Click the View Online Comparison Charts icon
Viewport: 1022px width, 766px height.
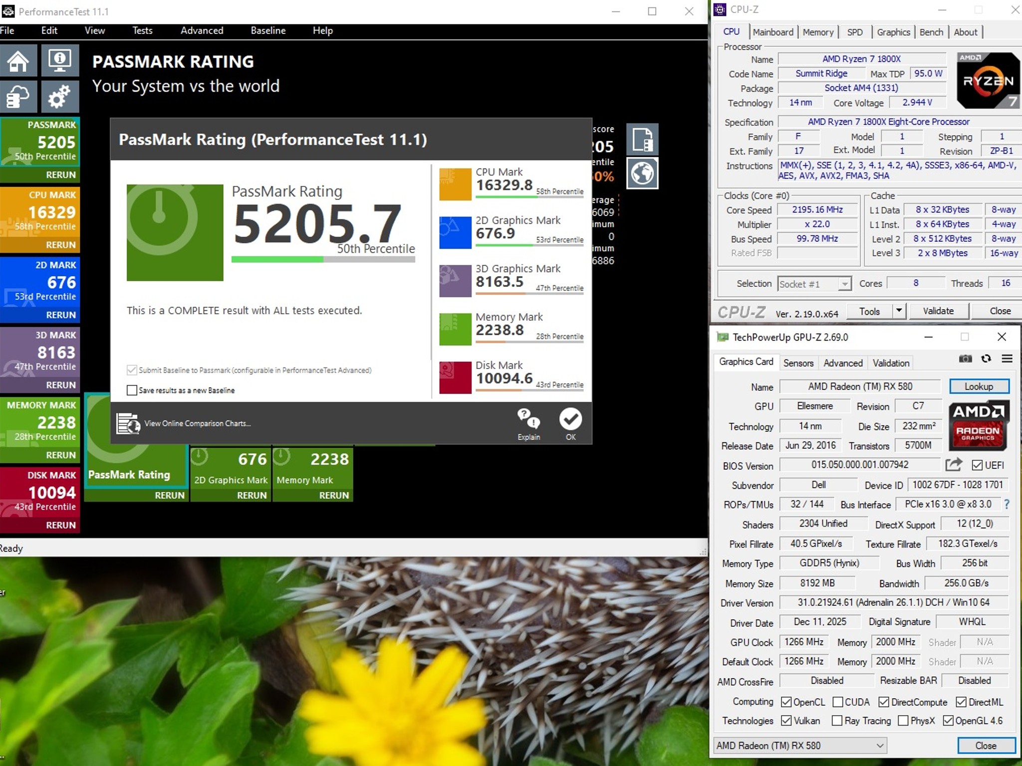[x=128, y=423]
